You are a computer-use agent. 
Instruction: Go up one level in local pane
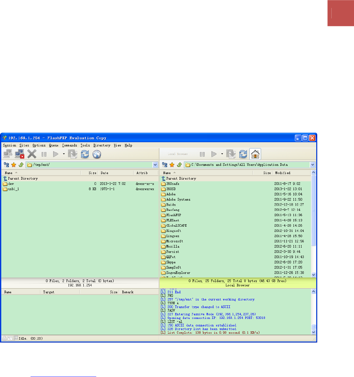pos(179,165)
